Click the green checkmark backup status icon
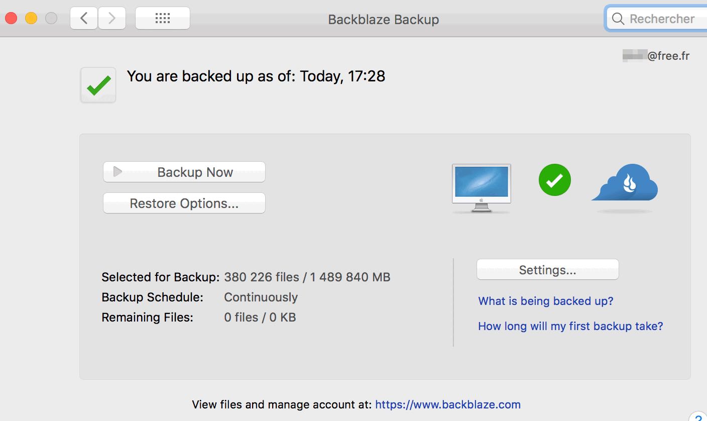This screenshot has width=707, height=421. coord(98,85)
